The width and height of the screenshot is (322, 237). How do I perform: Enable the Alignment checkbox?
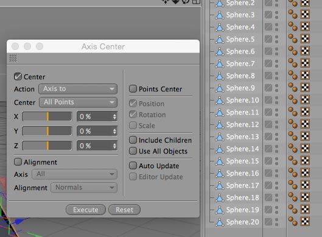click(x=18, y=162)
